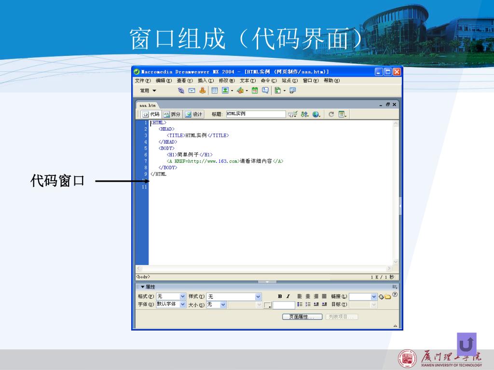This screenshot has height=370, width=494.
Task: Toggle Align Center in Properties
Action: coord(308,296)
